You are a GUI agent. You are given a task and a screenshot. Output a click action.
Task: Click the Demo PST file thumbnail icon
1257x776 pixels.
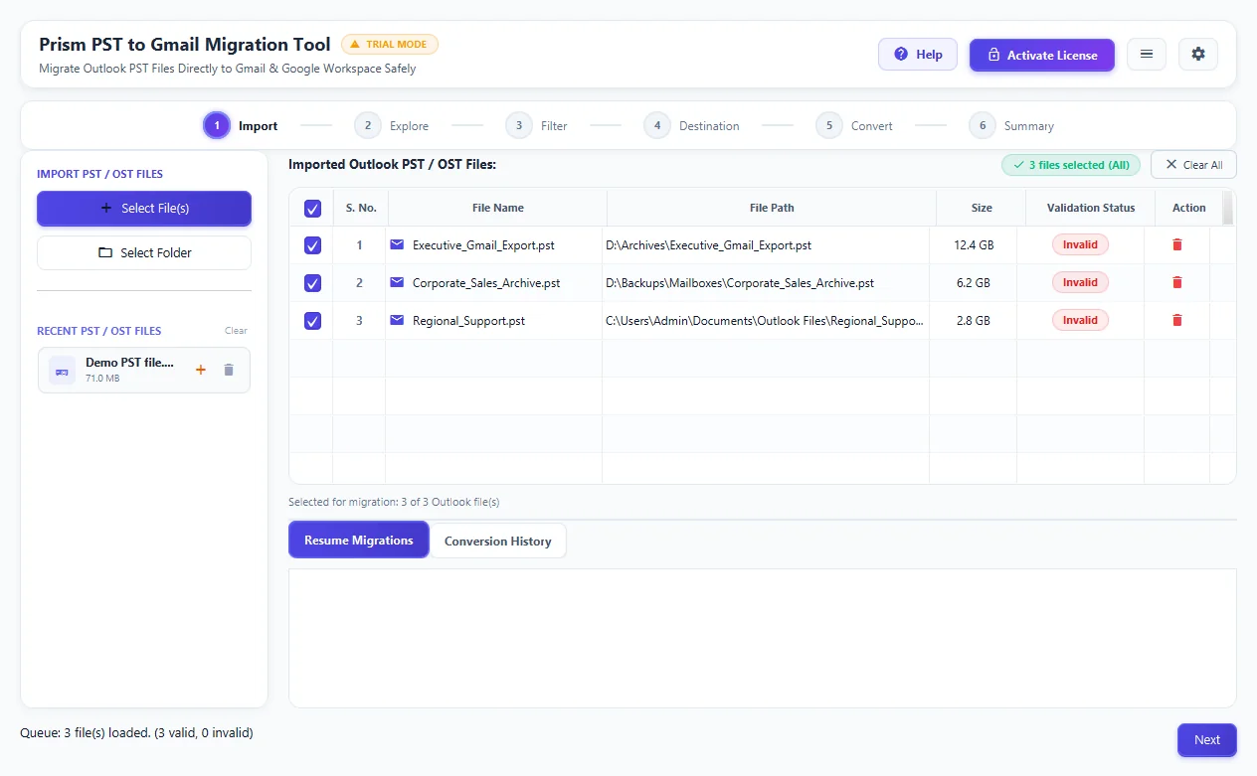[62, 371]
